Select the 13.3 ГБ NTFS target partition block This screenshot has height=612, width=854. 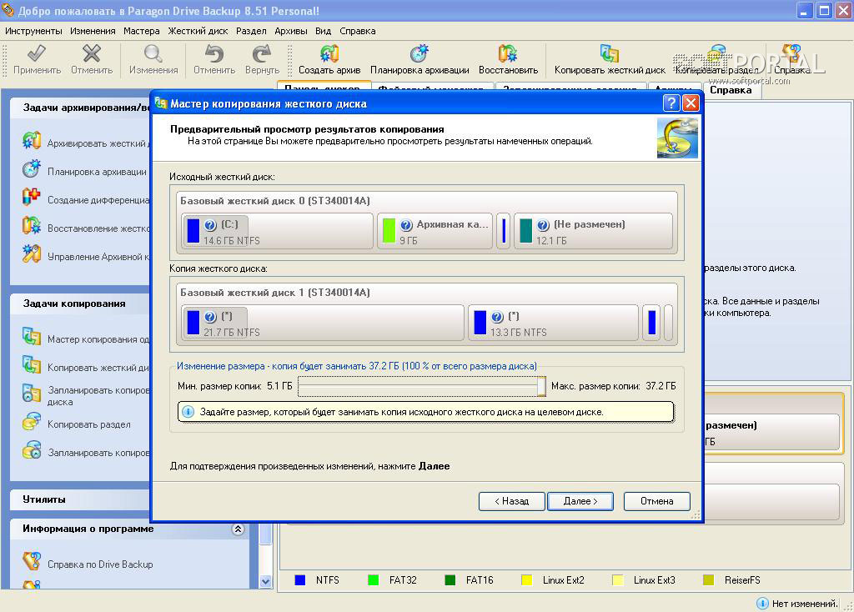point(553,323)
